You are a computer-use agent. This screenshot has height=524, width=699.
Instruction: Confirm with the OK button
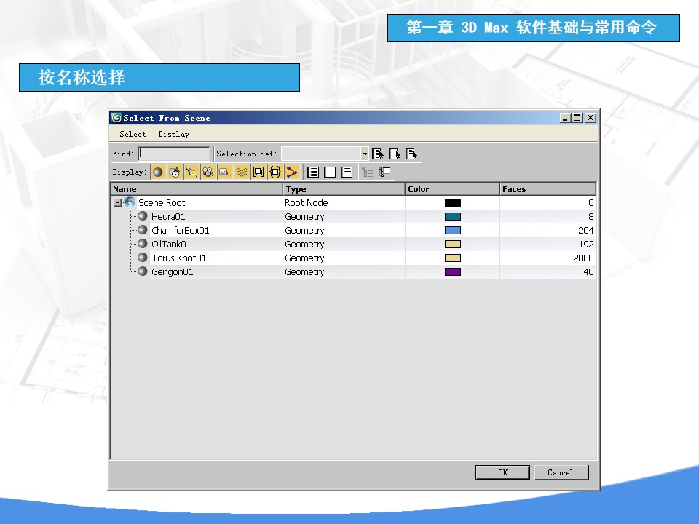502,472
